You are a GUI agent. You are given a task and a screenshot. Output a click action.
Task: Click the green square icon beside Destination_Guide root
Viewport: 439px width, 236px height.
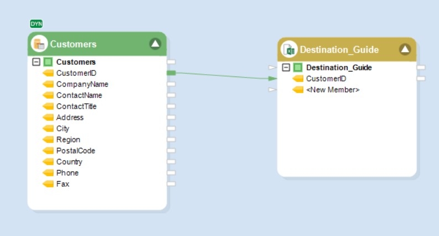click(x=298, y=68)
